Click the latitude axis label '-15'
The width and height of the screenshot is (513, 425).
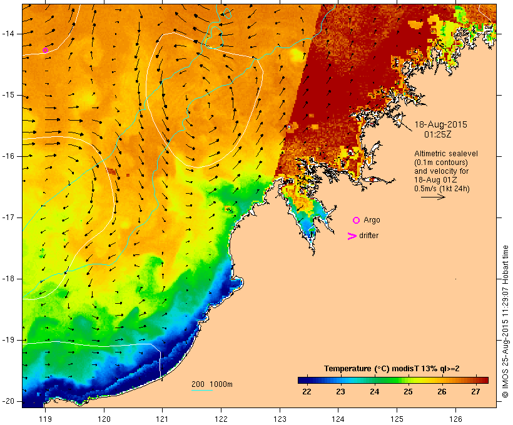pyautogui.click(x=8, y=95)
